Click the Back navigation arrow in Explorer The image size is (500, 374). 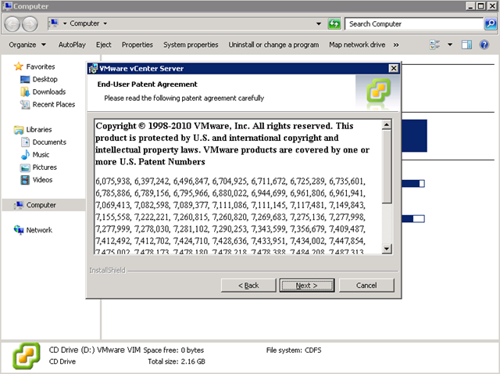coord(12,24)
